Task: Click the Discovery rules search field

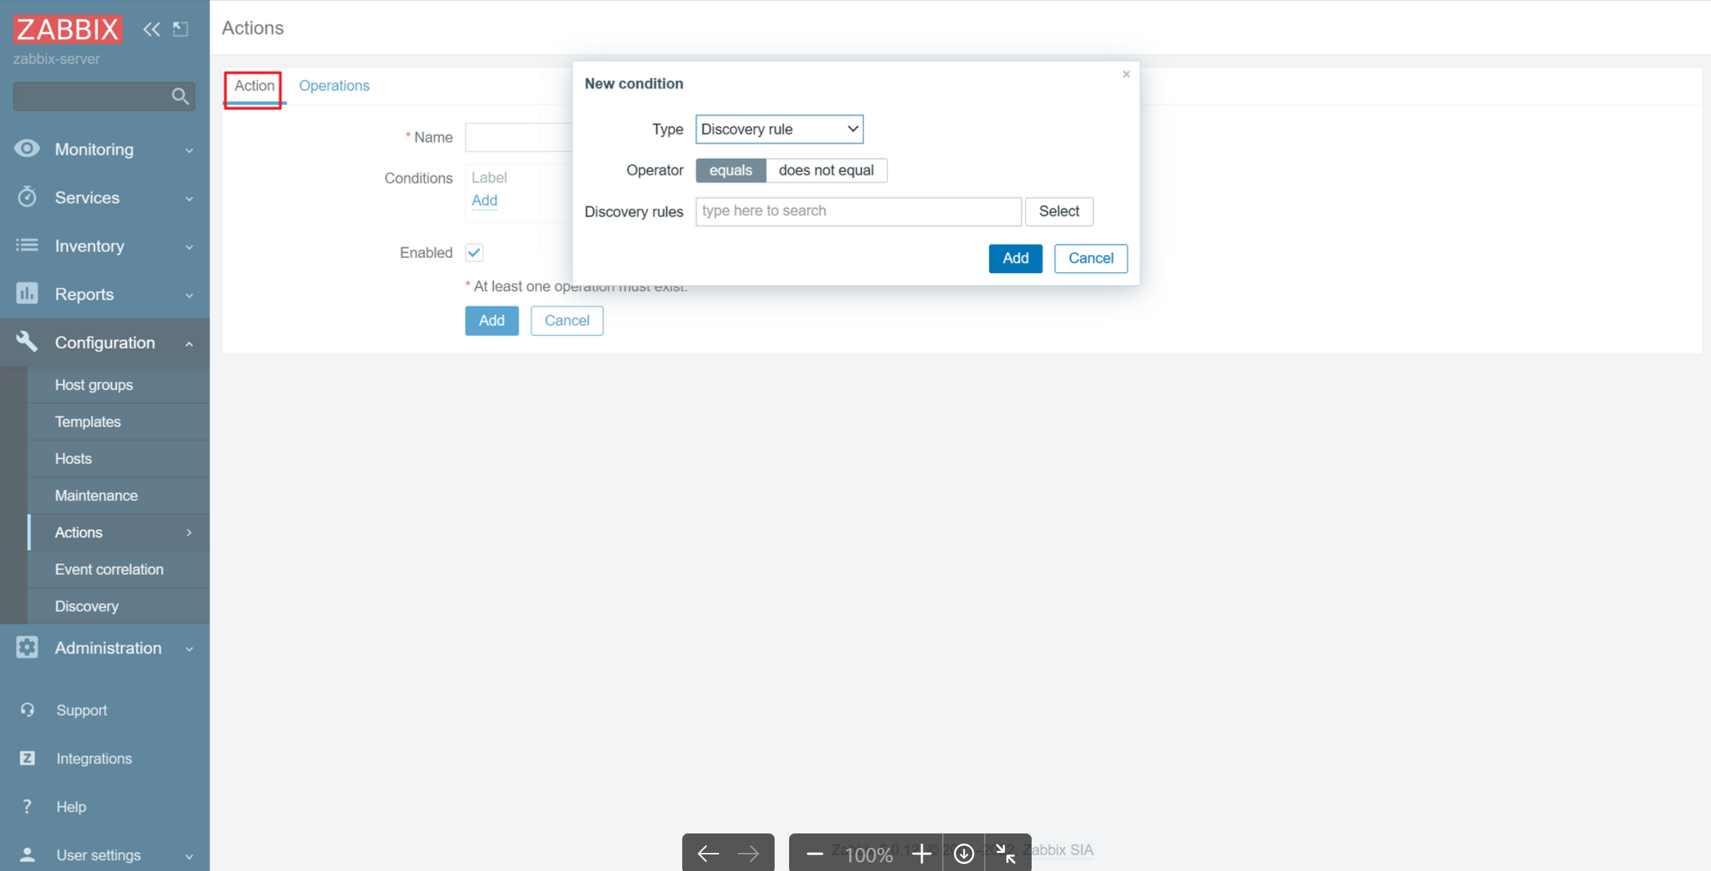Action: coord(858,211)
